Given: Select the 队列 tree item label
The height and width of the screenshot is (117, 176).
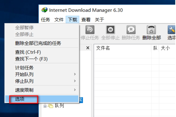Looking at the screenshot, I should [x=59, y=106].
